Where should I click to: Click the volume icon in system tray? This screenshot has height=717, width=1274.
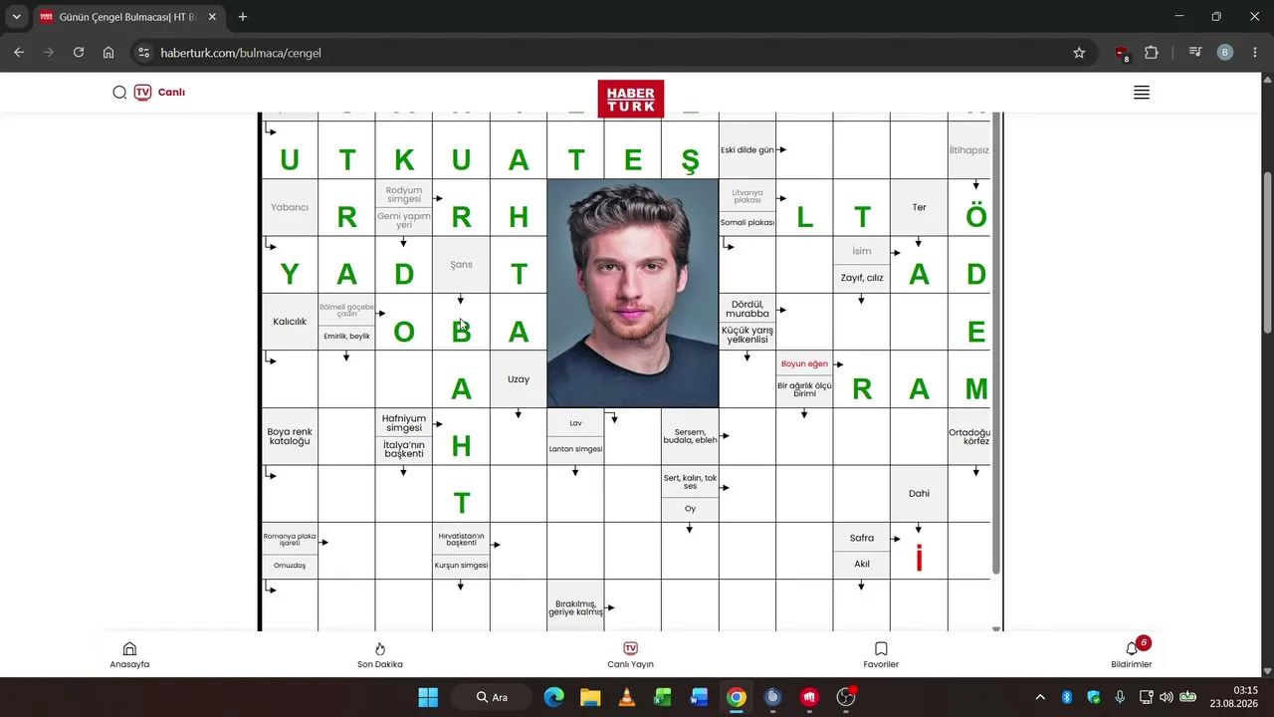[x=1166, y=697]
